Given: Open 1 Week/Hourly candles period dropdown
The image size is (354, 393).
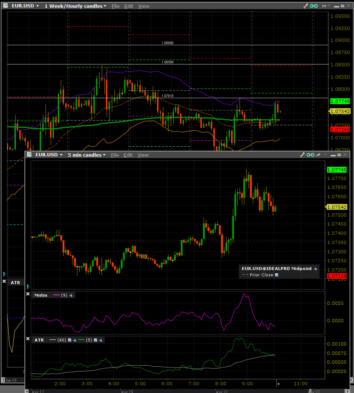Looking at the screenshot, I should tap(105, 6).
